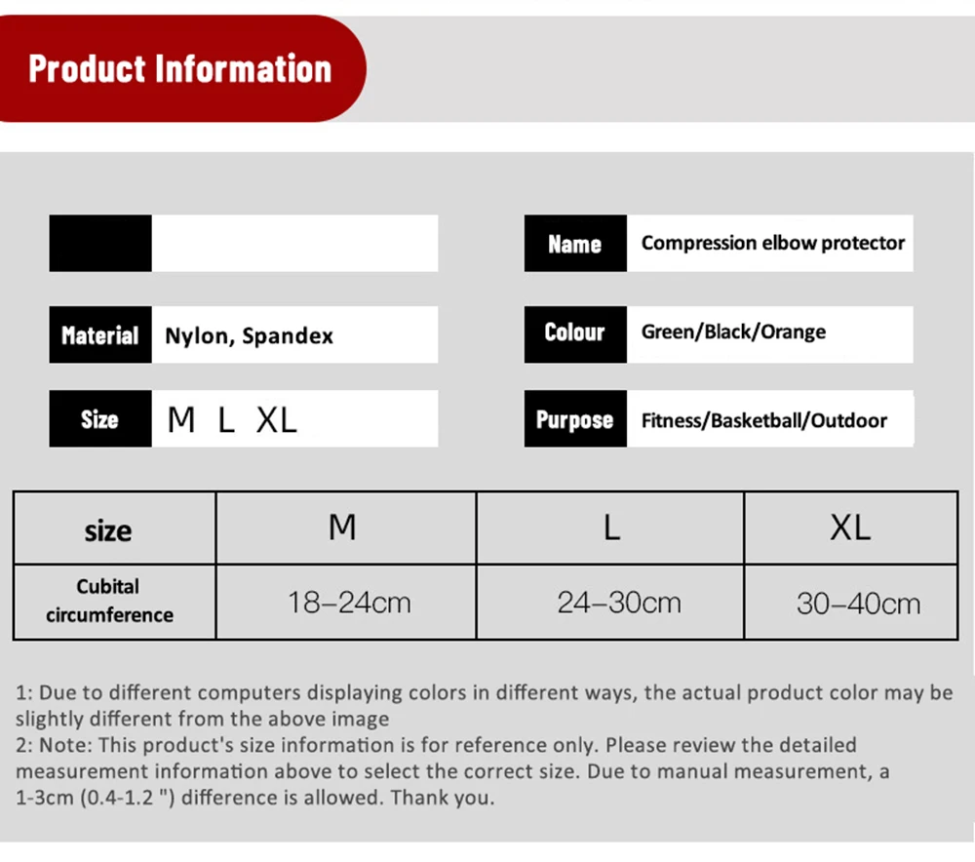Select the L column header in the table
The width and height of the screenshot is (975, 862).
[x=610, y=528]
